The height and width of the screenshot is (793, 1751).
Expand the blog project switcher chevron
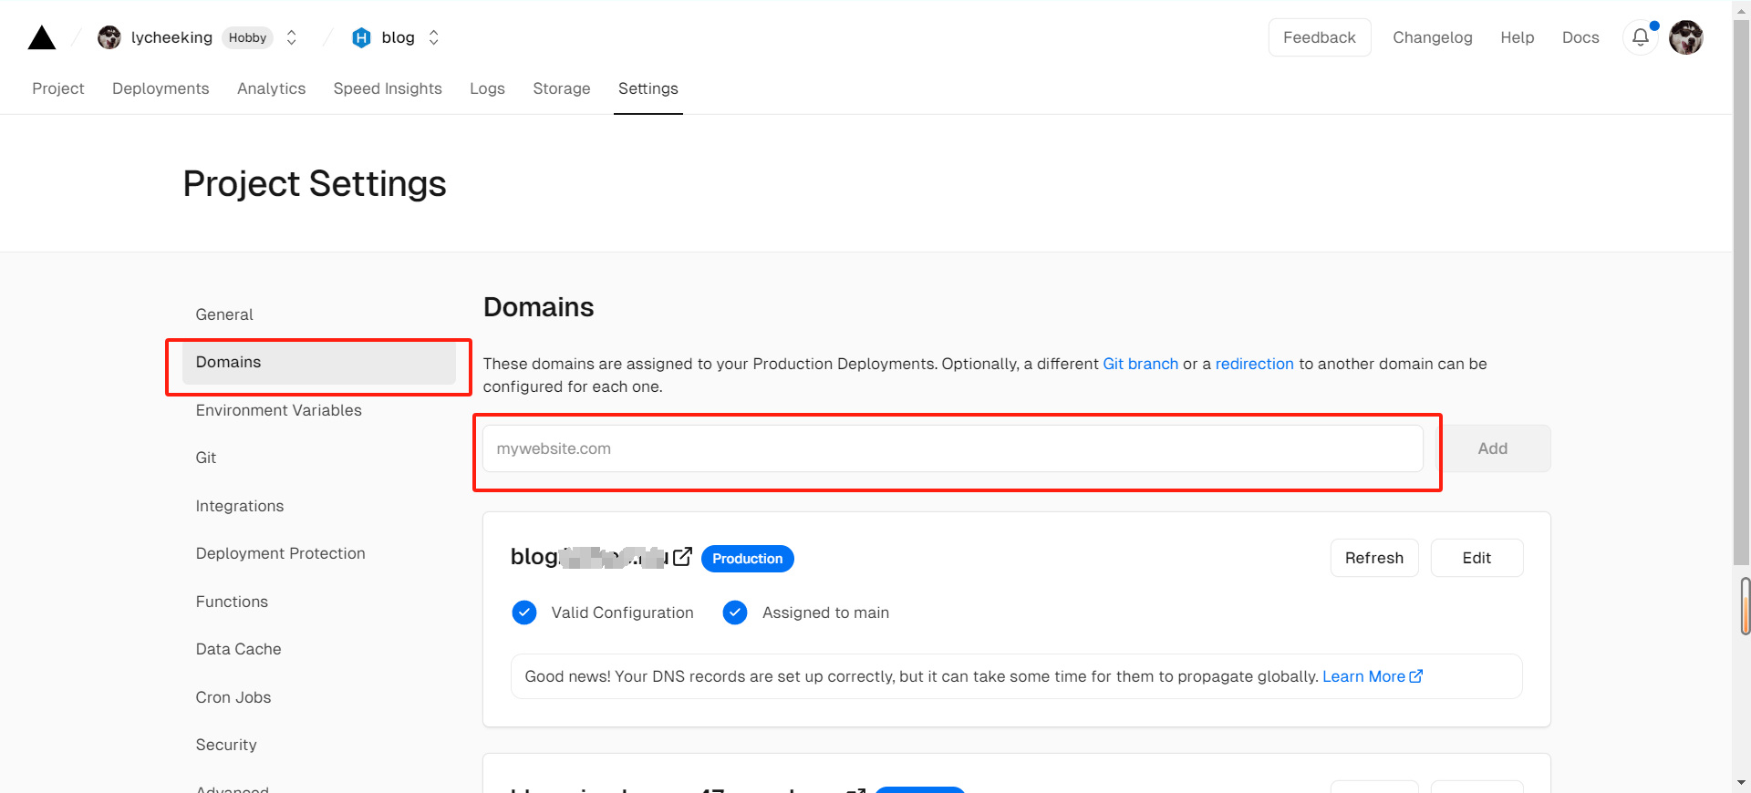point(434,37)
